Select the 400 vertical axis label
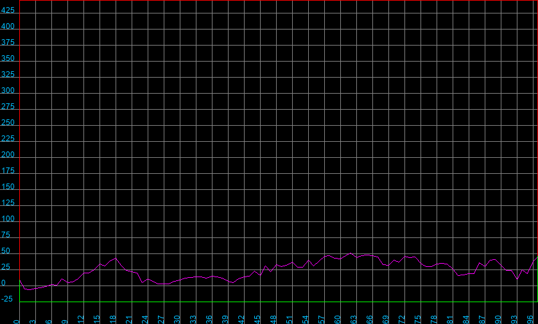Screen dimensions: 538x324 coord(8,26)
